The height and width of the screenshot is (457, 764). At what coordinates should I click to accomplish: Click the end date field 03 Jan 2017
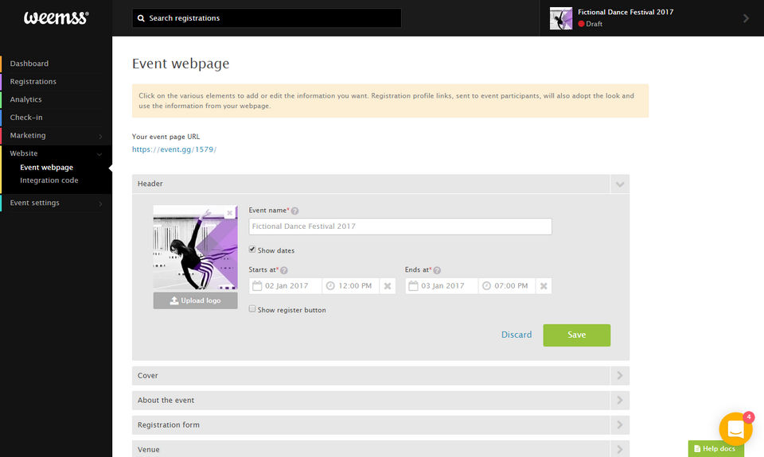point(442,286)
